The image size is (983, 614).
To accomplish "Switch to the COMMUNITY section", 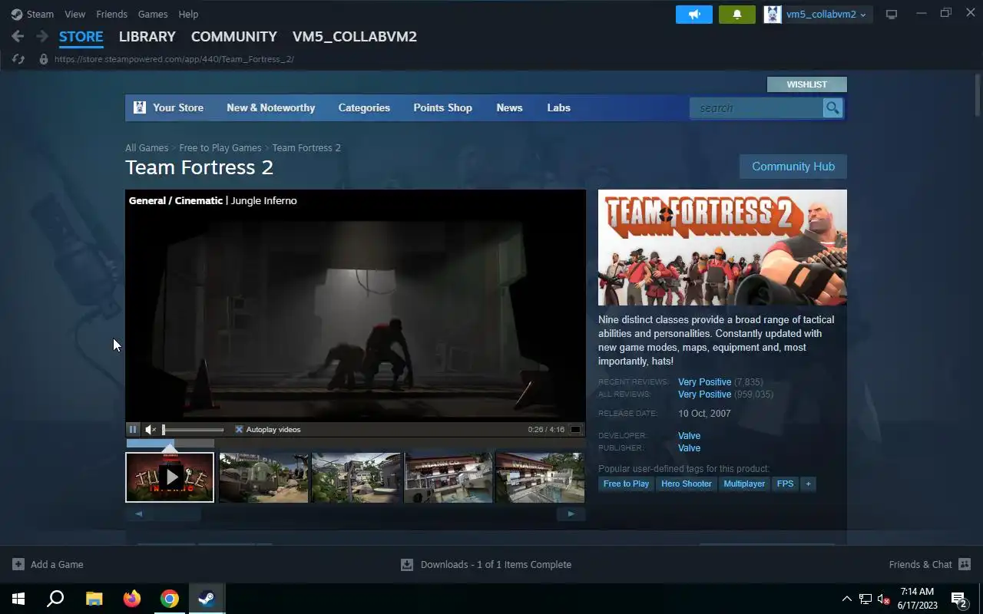I will [x=234, y=37].
